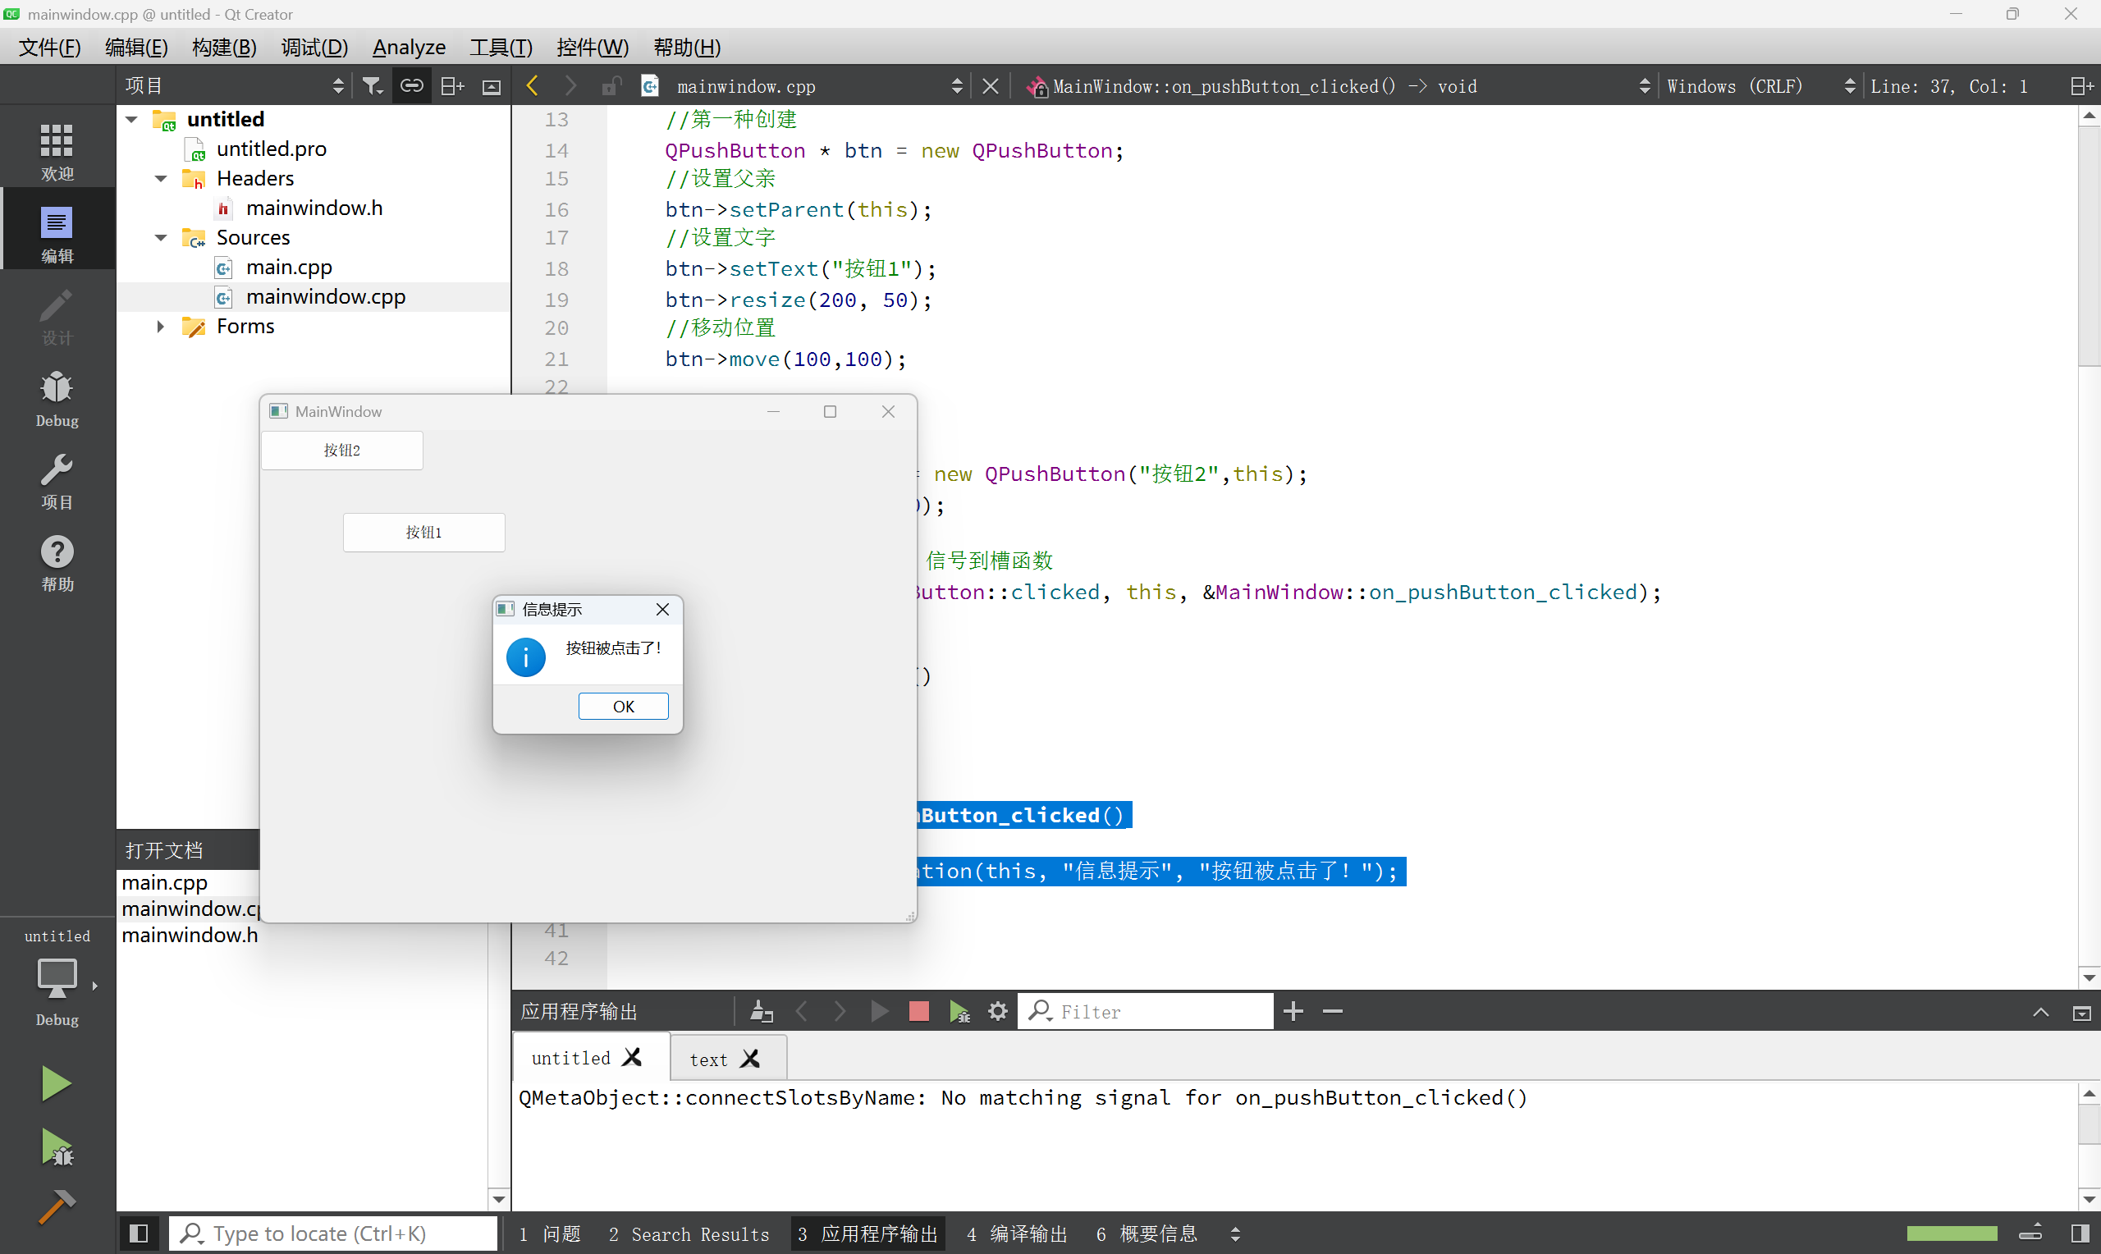Open the 调试(D) menu
The height and width of the screenshot is (1254, 2101).
pyautogui.click(x=314, y=48)
